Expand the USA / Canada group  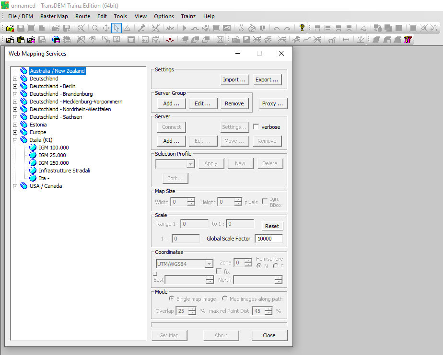click(x=15, y=186)
